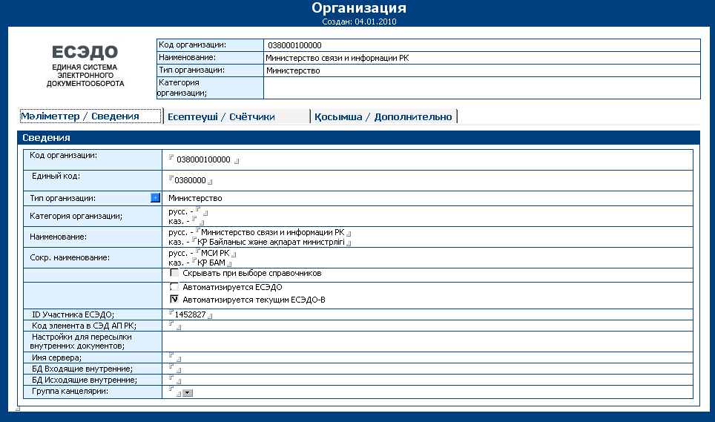This screenshot has width=715, height=422.
Task: Click the Kazakh category field in Категория организации
Action: point(198,221)
